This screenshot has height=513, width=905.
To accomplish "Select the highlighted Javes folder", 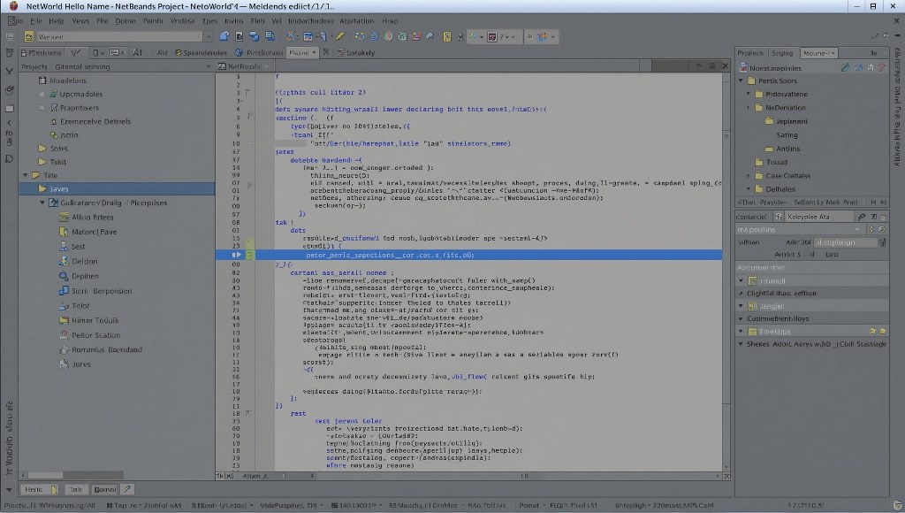I will (x=117, y=189).
